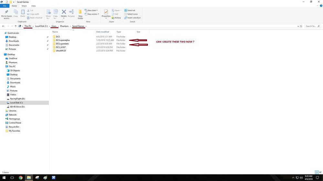Screen dimensions: 323x181
Task: Select the UltraMFCD folder
Action: [x=61, y=51]
